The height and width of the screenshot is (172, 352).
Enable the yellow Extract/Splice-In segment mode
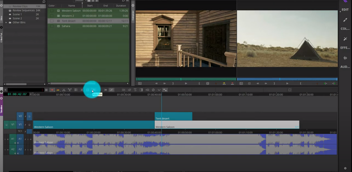tap(58, 90)
